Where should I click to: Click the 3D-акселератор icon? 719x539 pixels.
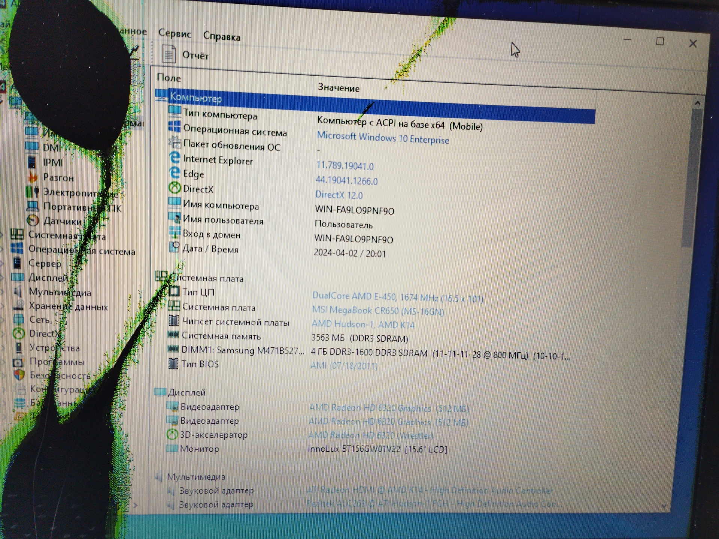coord(172,434)
